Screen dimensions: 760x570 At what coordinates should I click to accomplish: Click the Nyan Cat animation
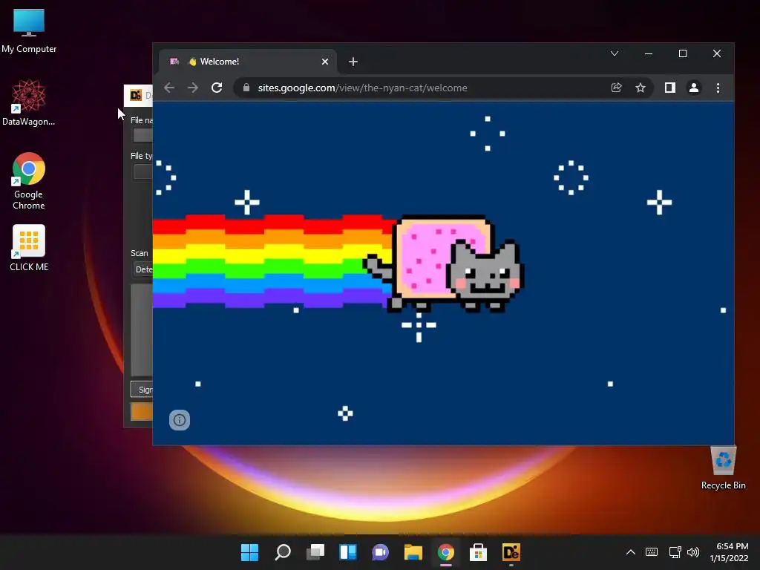(x=444, y=263)
